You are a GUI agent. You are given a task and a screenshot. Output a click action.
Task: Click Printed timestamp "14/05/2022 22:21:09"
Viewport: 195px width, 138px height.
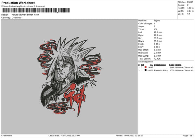point(133,136)
